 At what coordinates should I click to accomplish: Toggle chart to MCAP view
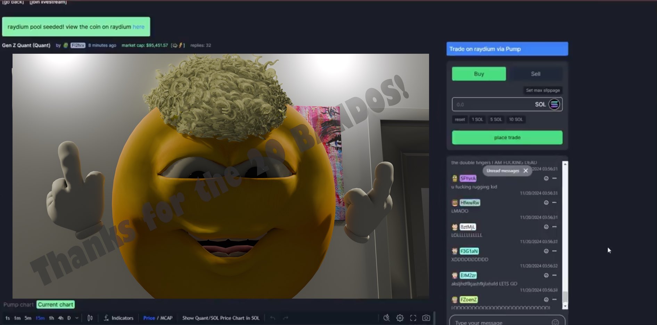166,318
